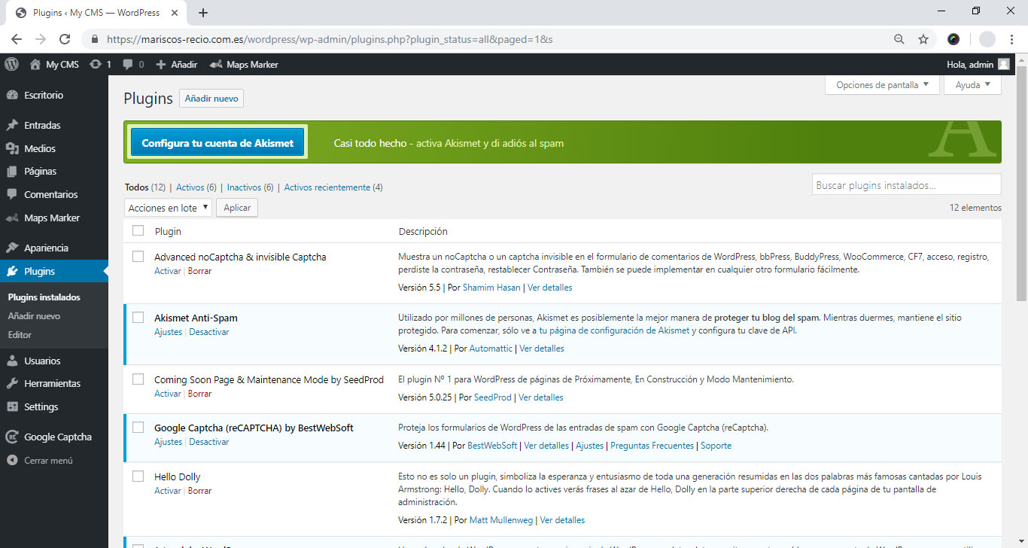
Task: Open Shamim Hasan author link
Action: 490,288
